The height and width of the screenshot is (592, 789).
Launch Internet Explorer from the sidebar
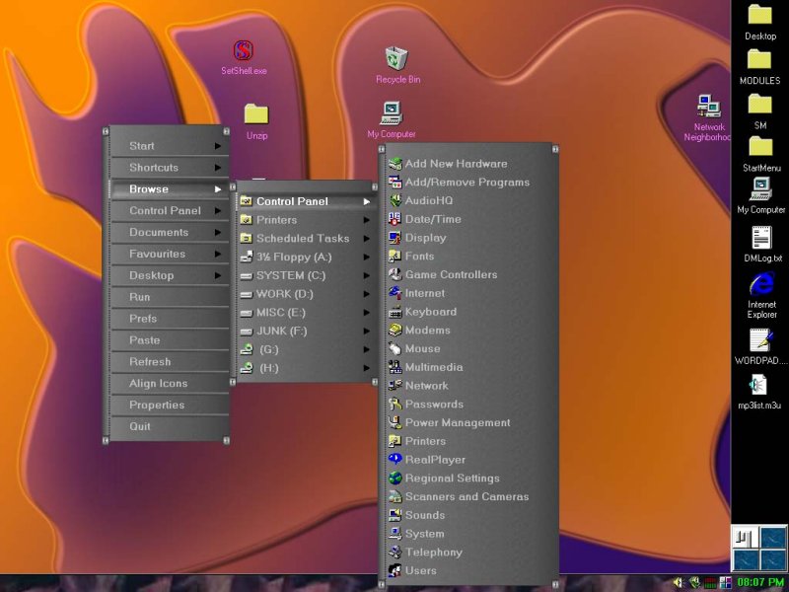(760, 284)
